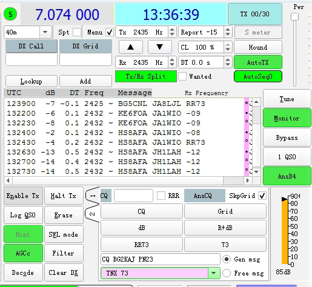Image resolution: width=312 pixels, height=287 pixels.
Task: Click the Tx 2435 Hz spinner arrows
Action: pos(172,32)
